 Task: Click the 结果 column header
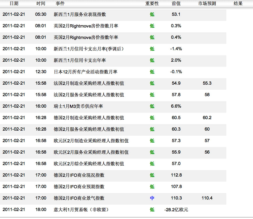pos(238,3)
